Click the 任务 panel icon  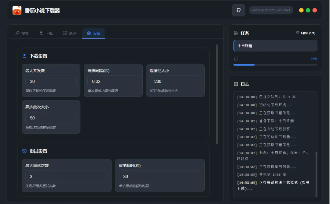point(236,33)
